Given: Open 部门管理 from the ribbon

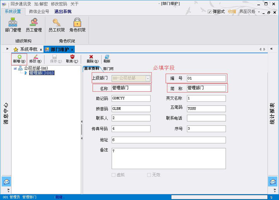Looking at the screenshot, I should [13, 25].
